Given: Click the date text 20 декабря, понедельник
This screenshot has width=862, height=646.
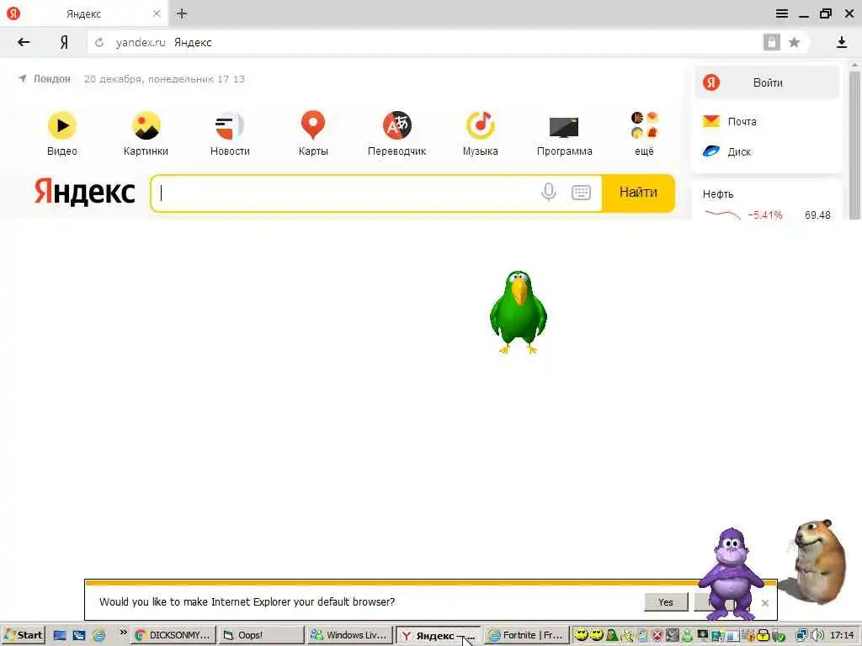Looking at the screenshot, I should tap(148, 79).
